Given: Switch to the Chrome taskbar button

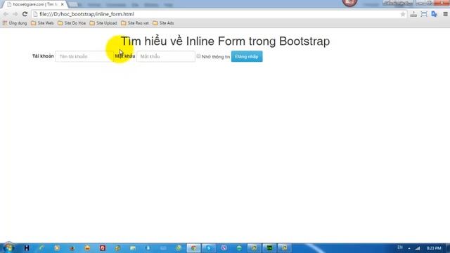Looking at the screenshot, I should pyautogui.click(x=194, y=248).
